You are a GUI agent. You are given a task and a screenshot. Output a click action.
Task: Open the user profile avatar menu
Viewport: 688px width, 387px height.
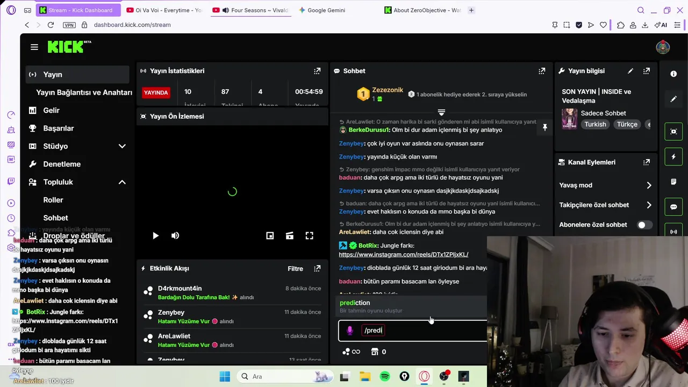click(x=663, y=47)
